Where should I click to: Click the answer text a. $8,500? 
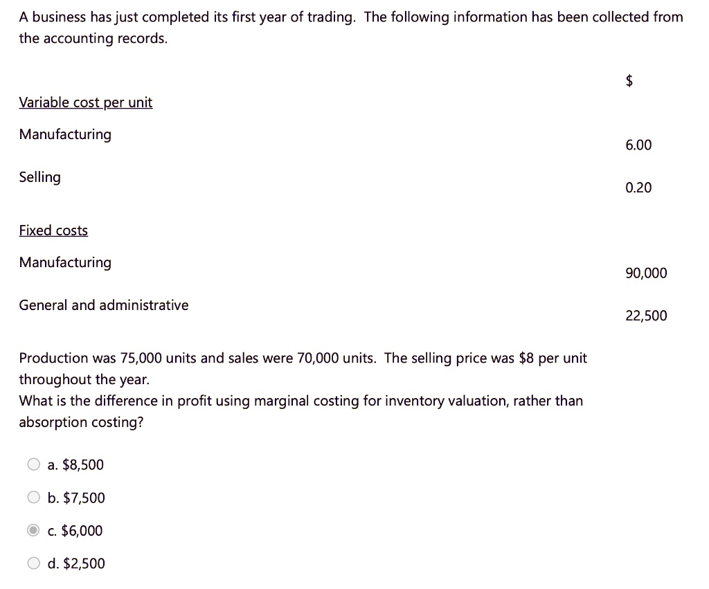pos(75,464)
